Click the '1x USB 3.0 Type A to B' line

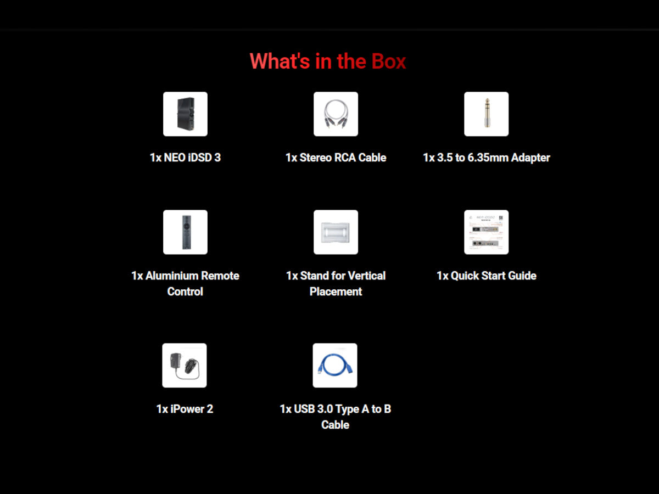tap(335, 409)
